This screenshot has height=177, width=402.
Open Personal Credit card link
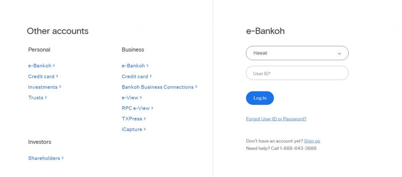coord(43,76)
